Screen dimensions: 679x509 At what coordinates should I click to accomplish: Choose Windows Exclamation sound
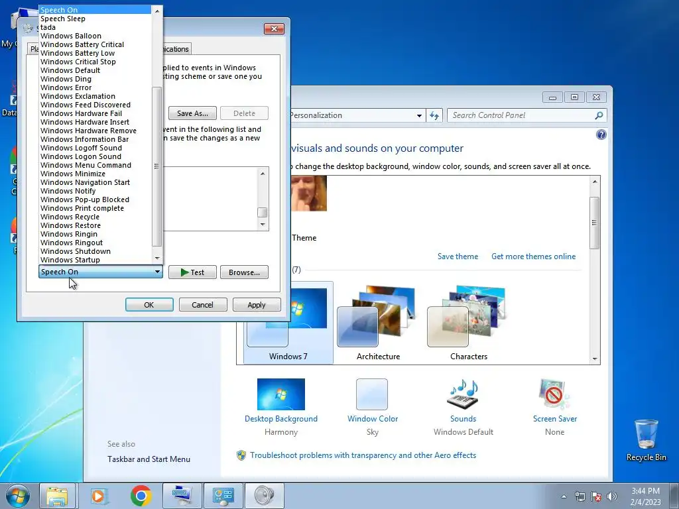point(95,97)
